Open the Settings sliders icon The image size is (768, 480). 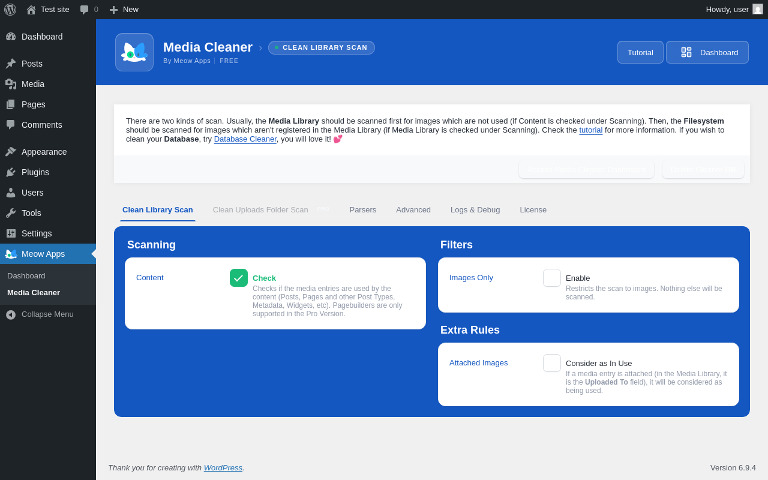(11, 233)
